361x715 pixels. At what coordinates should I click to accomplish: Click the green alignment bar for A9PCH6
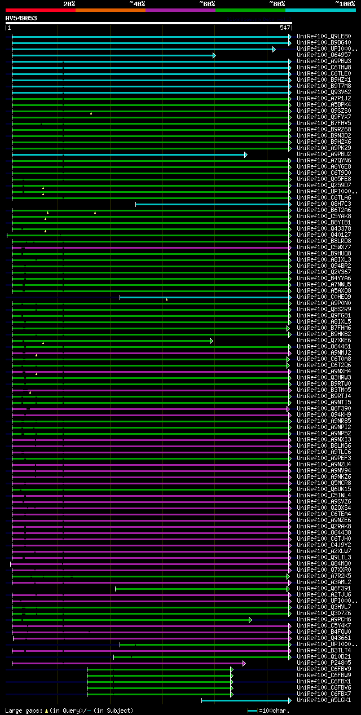[131, 620]
